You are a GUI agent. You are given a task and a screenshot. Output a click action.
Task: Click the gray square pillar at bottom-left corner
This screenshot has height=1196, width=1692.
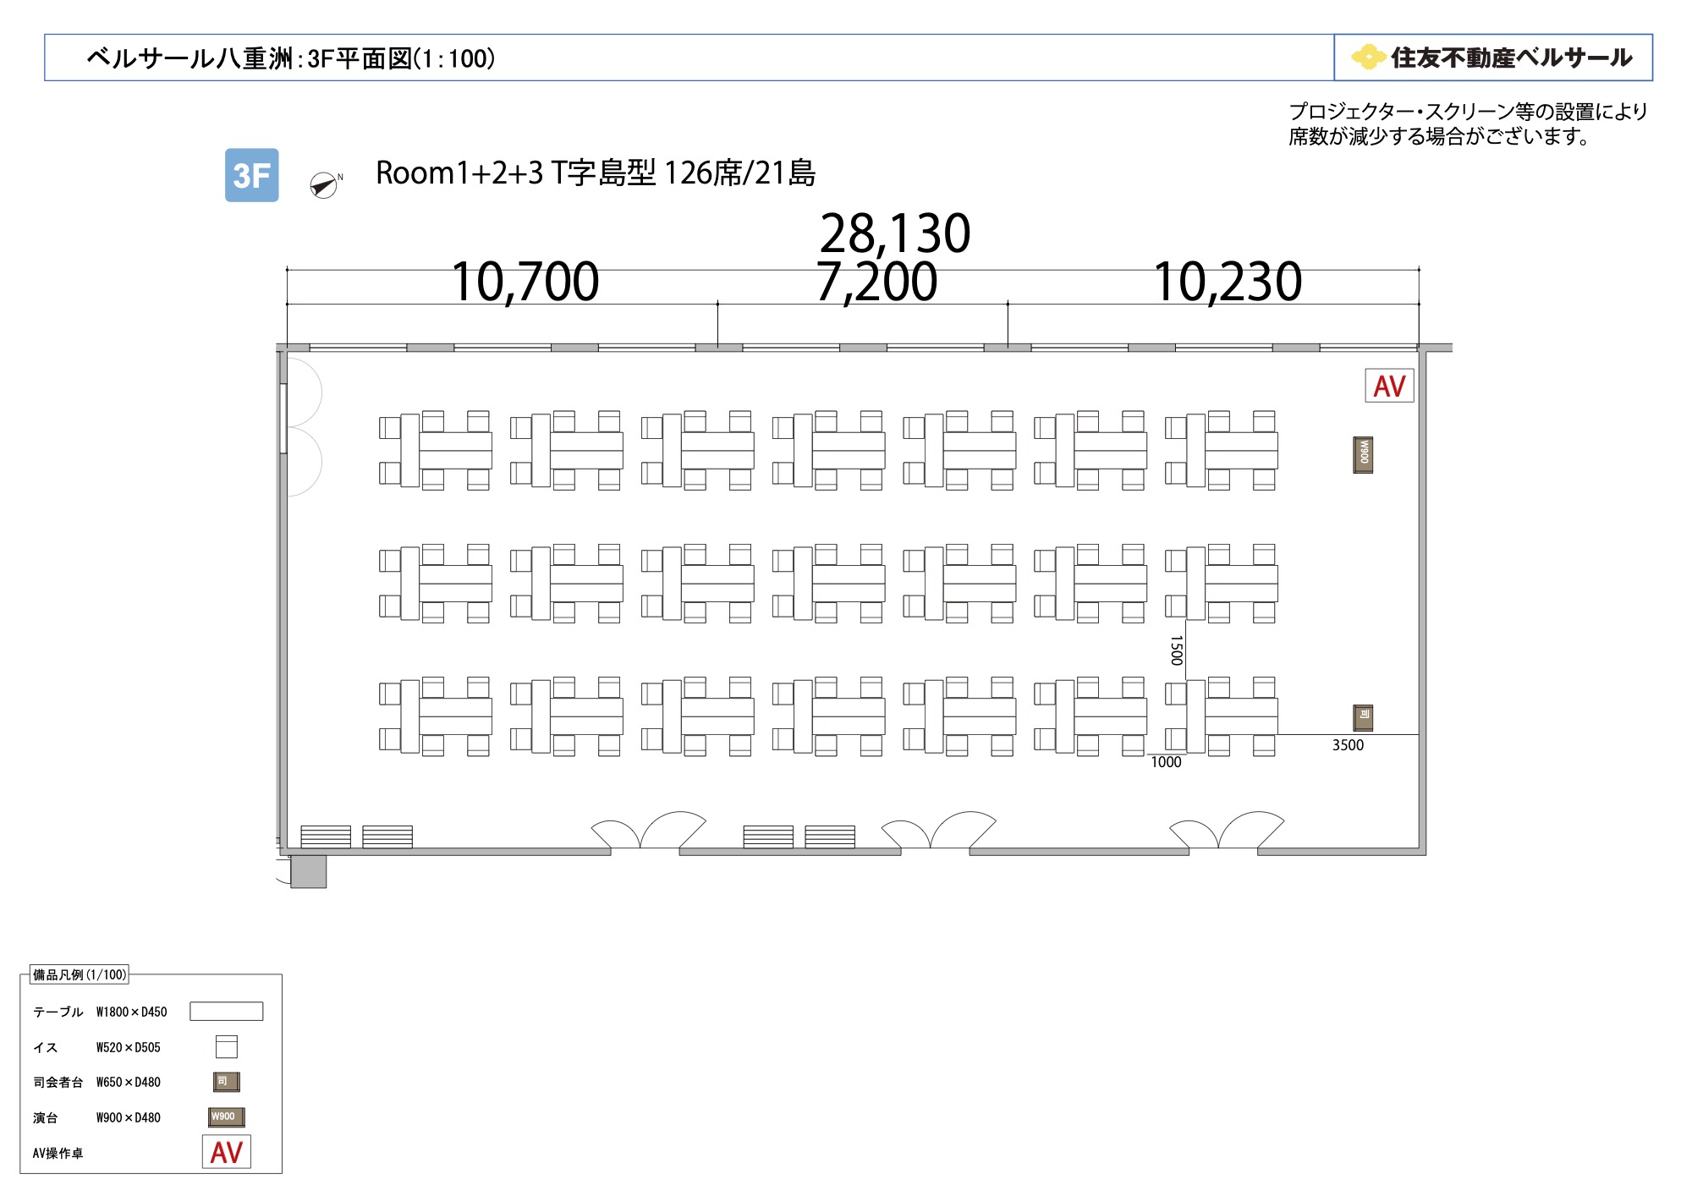[x=308, y=871]
